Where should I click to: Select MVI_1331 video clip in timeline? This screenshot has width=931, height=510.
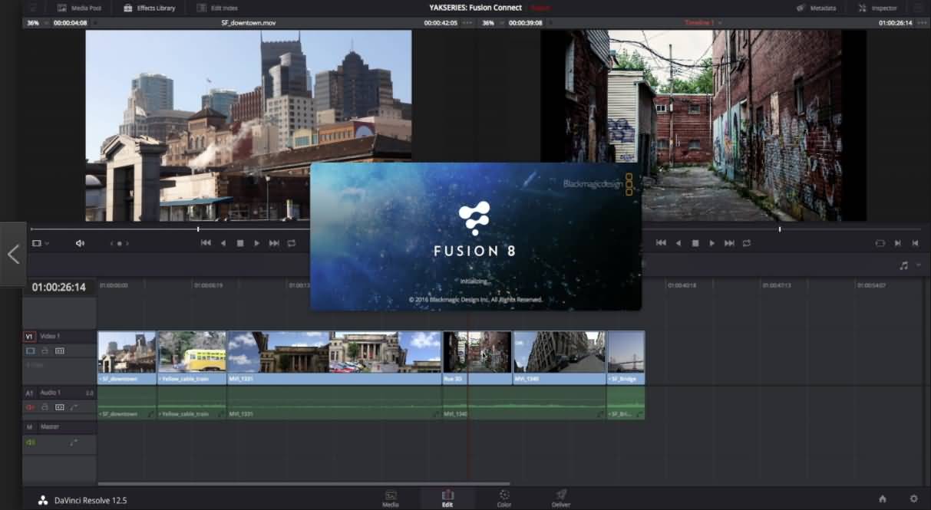[335, 357]
